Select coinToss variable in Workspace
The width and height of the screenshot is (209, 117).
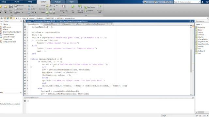coord(201,35)
